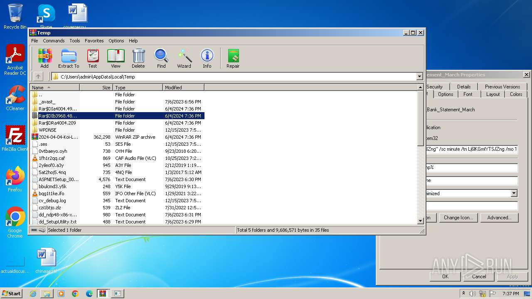Click Edge icon in taskbar
Viewport: 532px width, 299px height.
[x=89, y=294]
